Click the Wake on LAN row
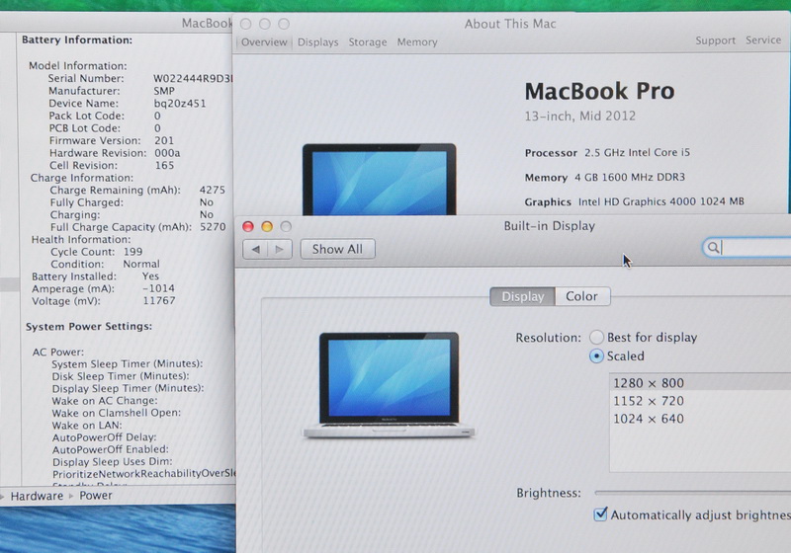 point(87,425)
